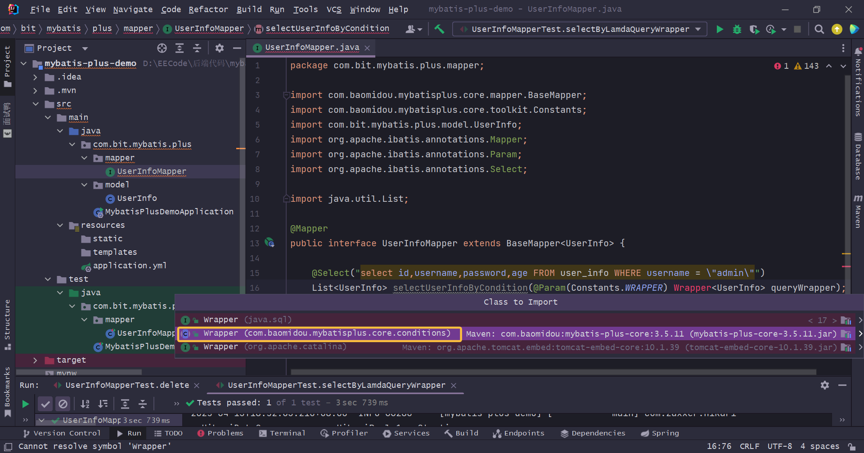The width and height of the screenshot is (864, 453).
Task: Open Search Everywhere magnifier icon
Action: pos(819,29)
